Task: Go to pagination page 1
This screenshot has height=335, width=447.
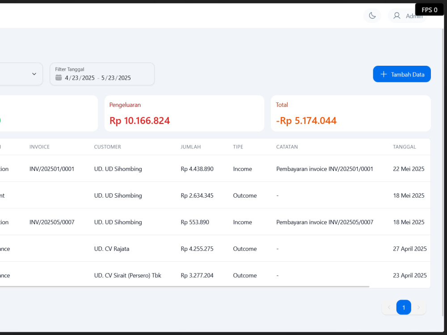Action: point(404,307)
